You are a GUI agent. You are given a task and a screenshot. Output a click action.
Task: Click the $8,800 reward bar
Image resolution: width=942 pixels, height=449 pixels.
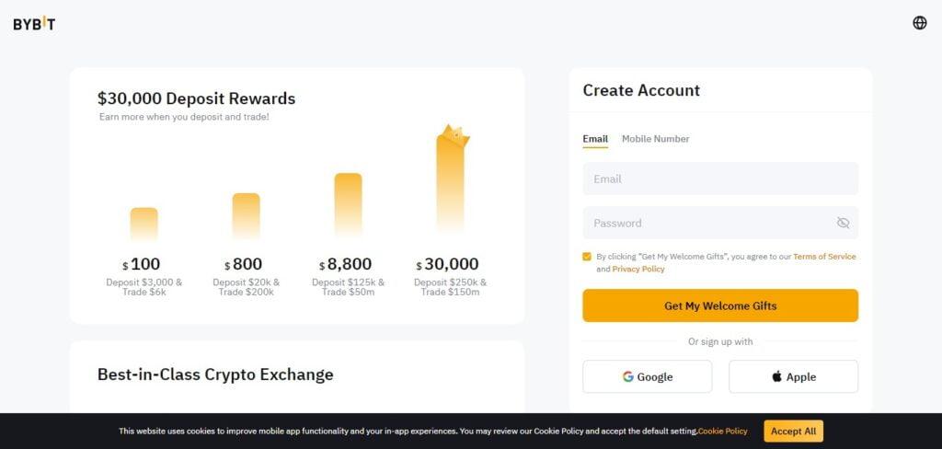[349, 205]
